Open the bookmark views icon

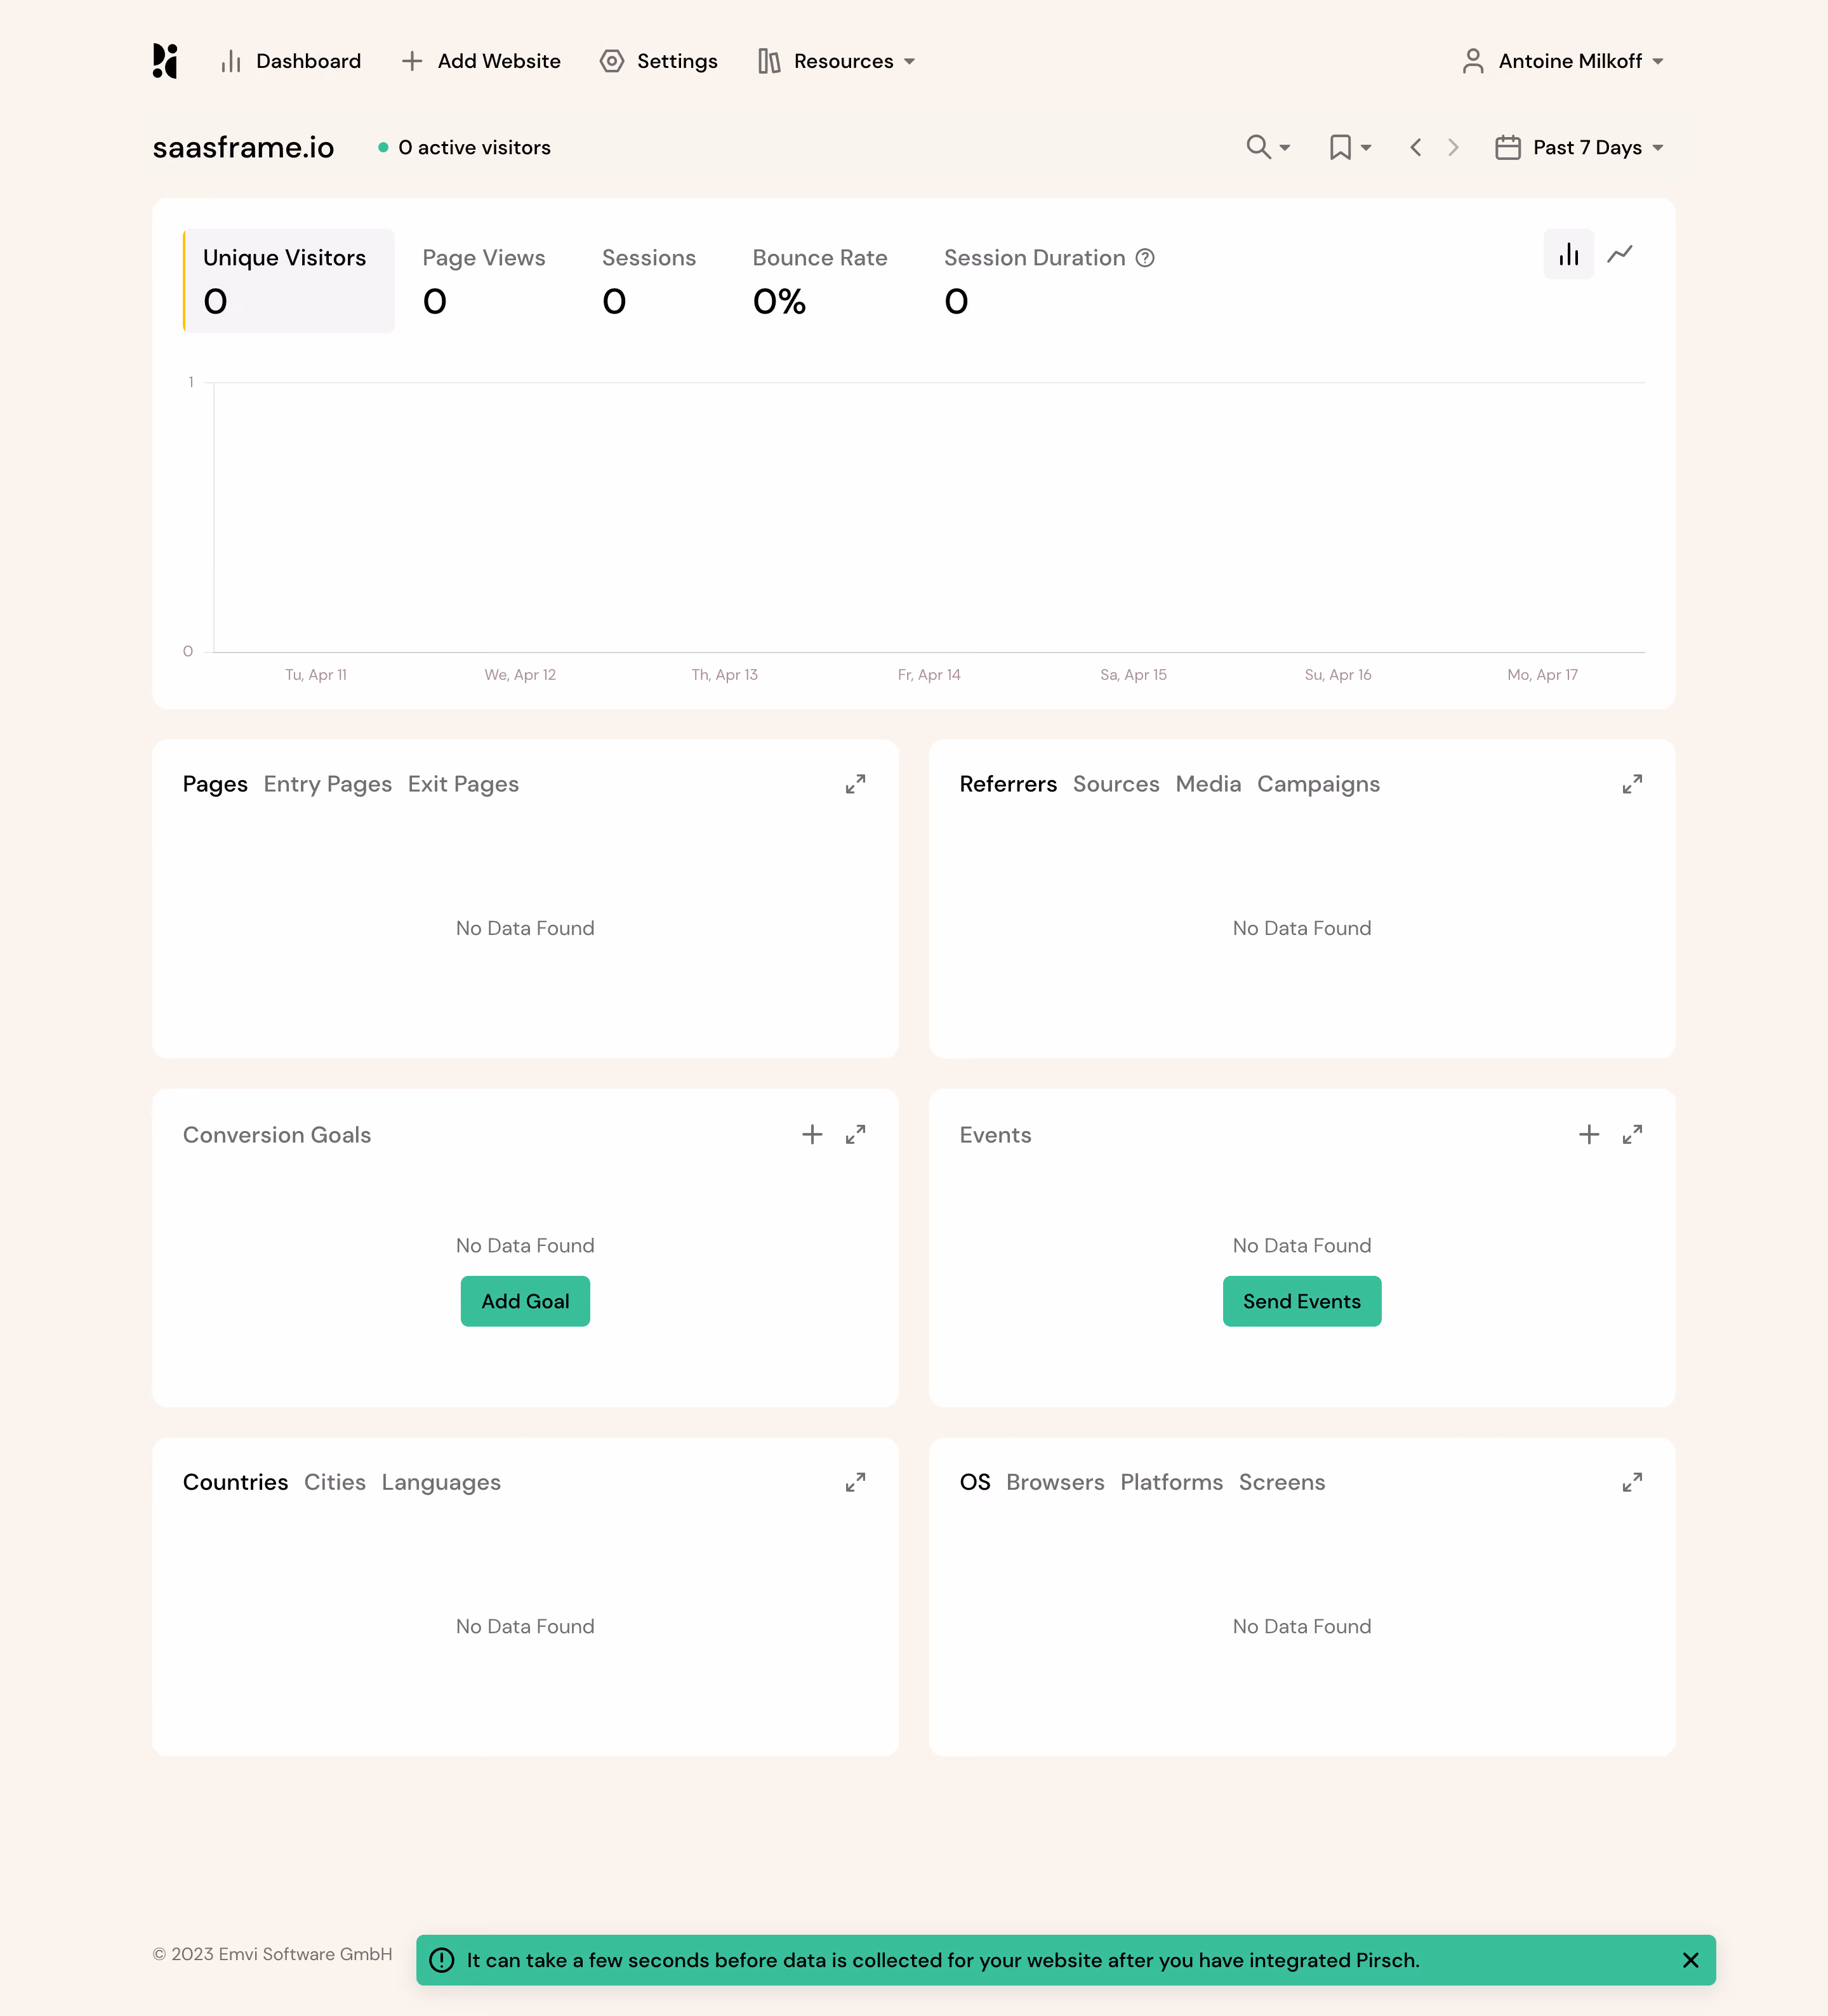(x=1349, y=147)
